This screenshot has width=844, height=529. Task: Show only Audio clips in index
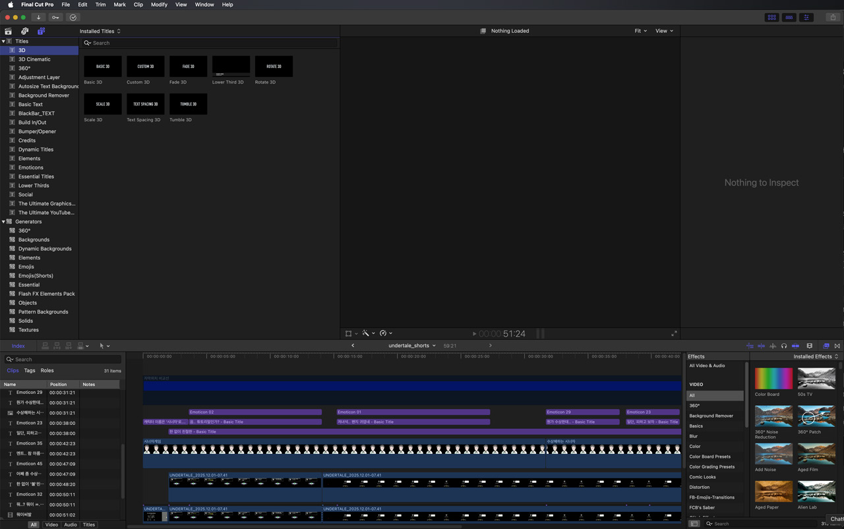point(70,525)
